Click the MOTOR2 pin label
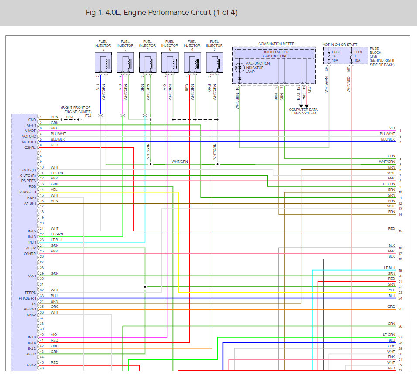 point(29,136)
